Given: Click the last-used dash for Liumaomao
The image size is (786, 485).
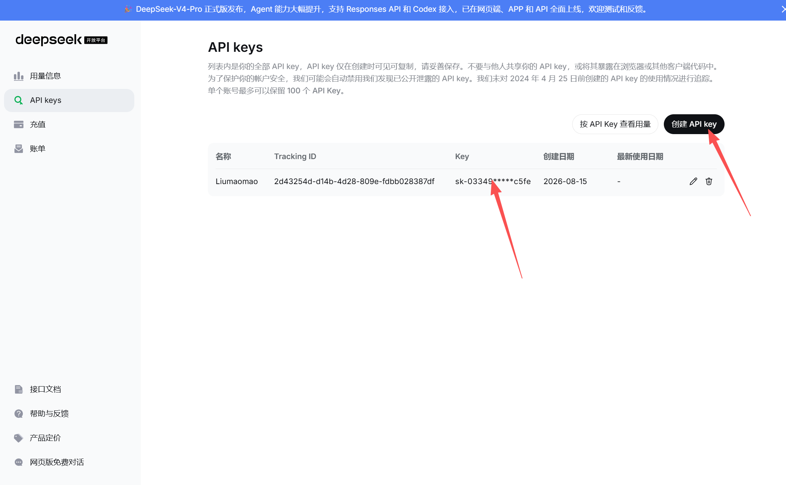Looking at the screenshot, I should coord(619,182).
